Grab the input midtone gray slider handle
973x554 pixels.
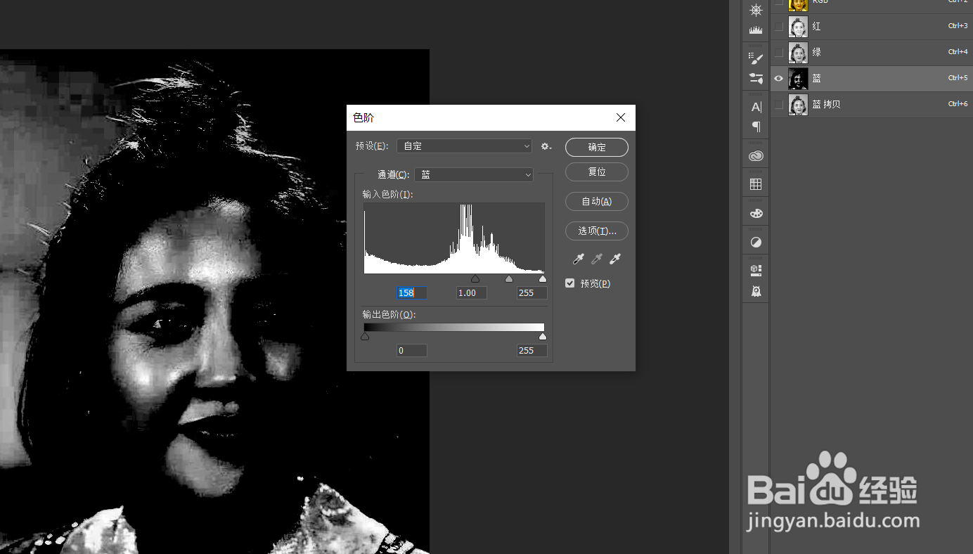coord(509,279)
